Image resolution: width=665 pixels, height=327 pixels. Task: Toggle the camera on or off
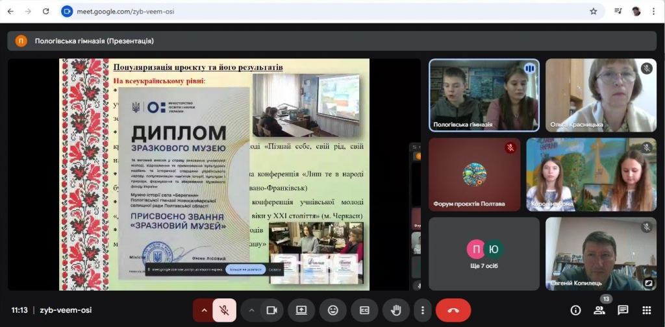coord(271,310)
